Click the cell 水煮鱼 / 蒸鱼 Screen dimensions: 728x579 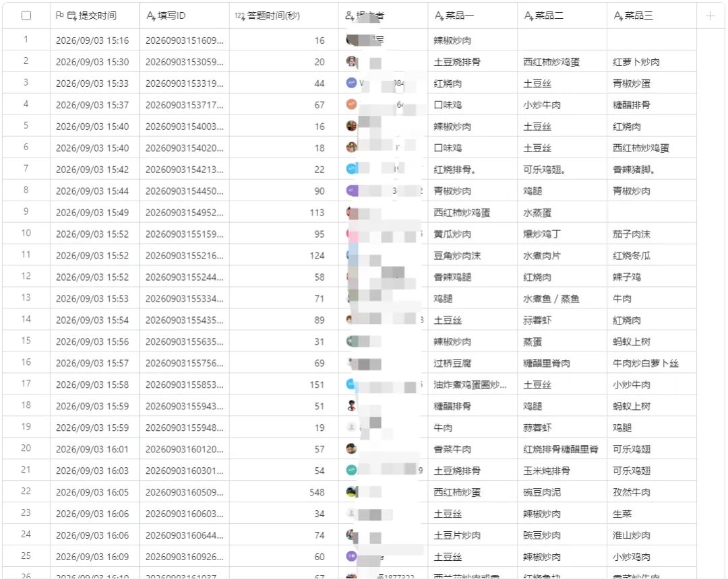(x=562, y=298)
